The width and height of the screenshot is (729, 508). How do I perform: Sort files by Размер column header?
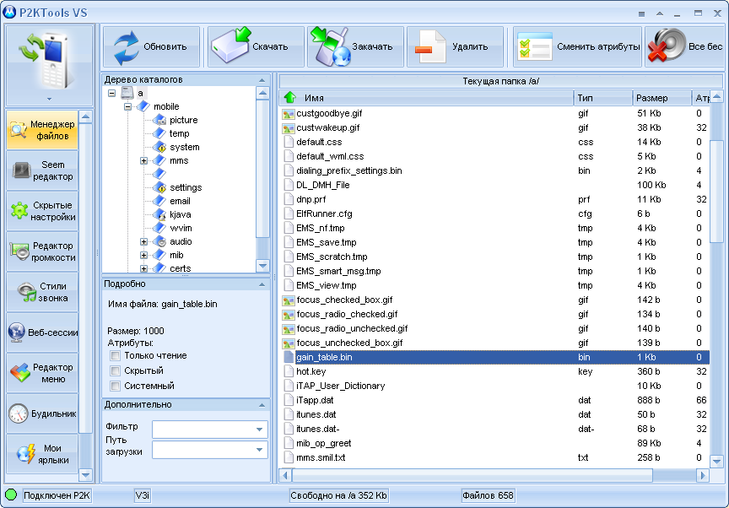pyautogui.click(x=661, y=98)
